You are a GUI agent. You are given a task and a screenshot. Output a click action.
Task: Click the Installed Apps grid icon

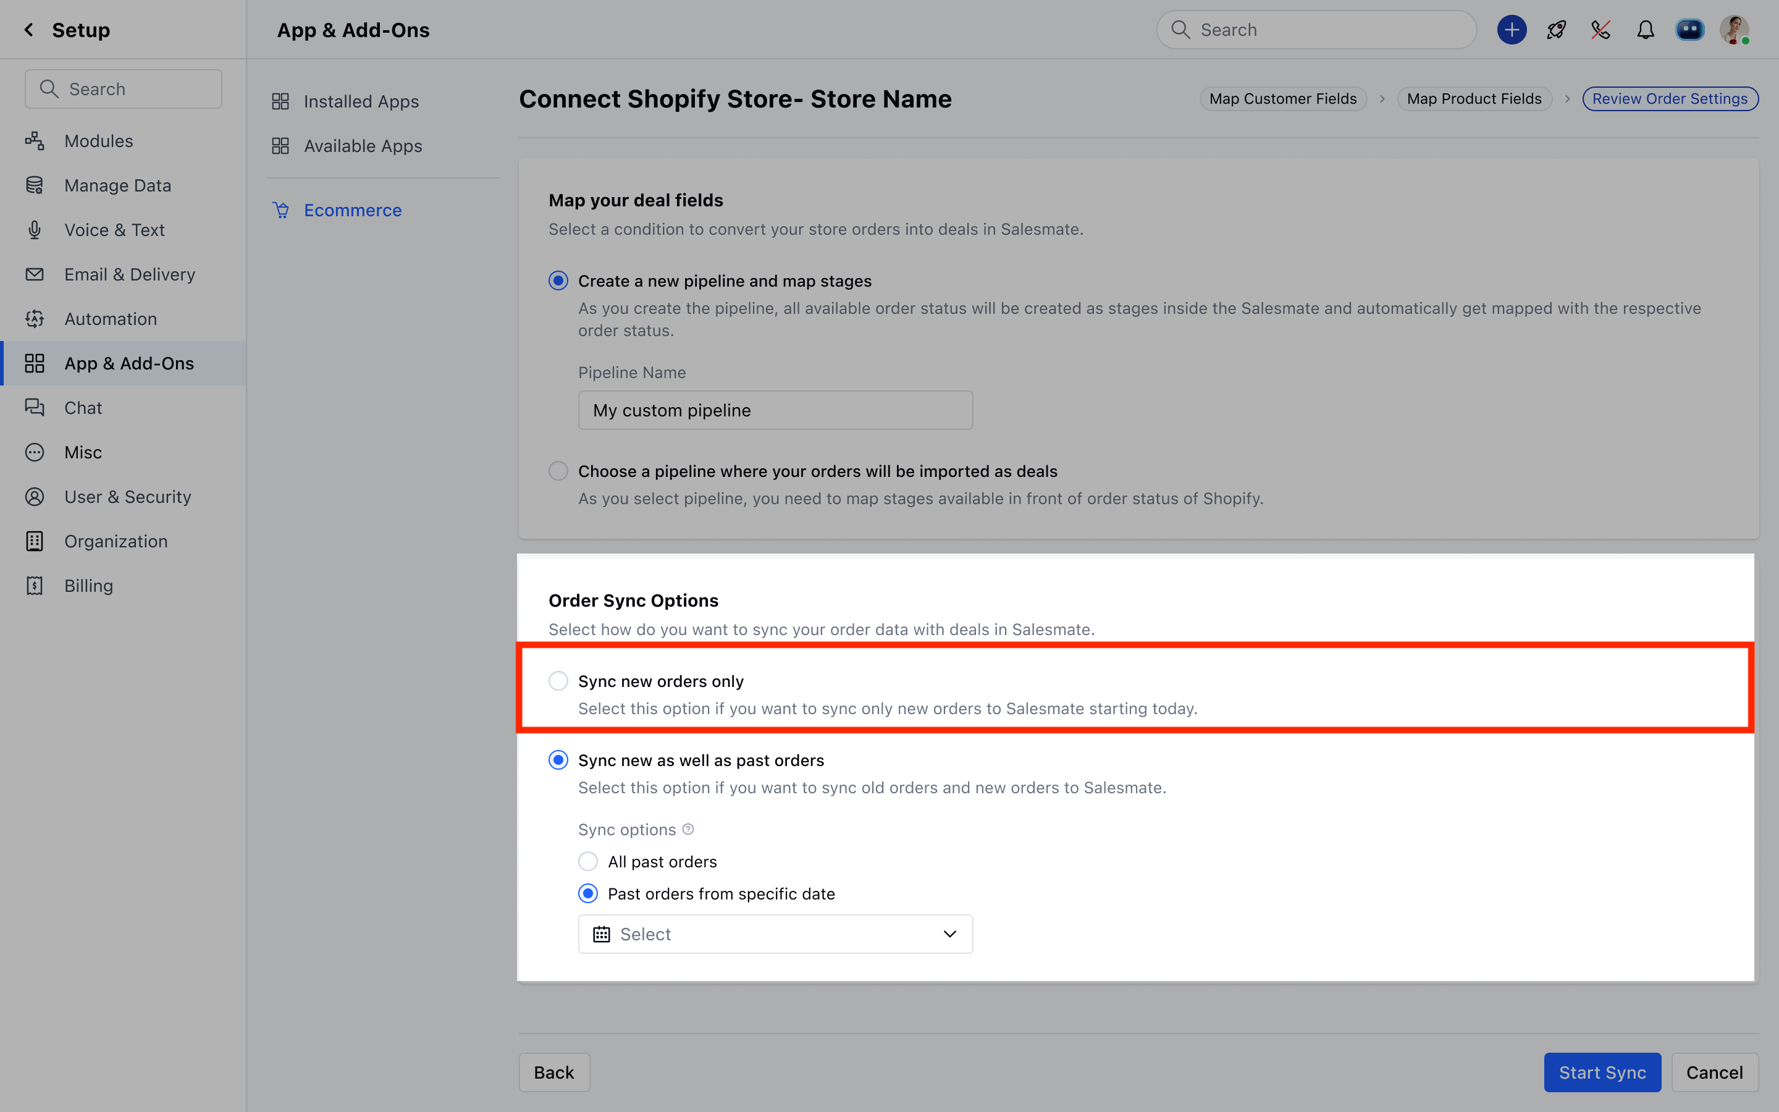click(x=280, y=101)
